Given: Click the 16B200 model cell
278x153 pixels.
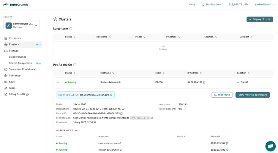Looking at the screenshot, I should (x=159, y=82).
